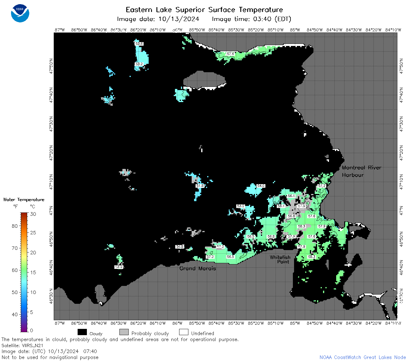Viewport: 409px width, 362px height.
Task: Click the 47°N label on the left axis
Action: [51, 210]
